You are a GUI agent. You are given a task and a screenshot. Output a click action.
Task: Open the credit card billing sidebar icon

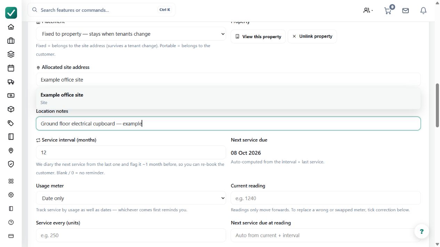point(11,236)
